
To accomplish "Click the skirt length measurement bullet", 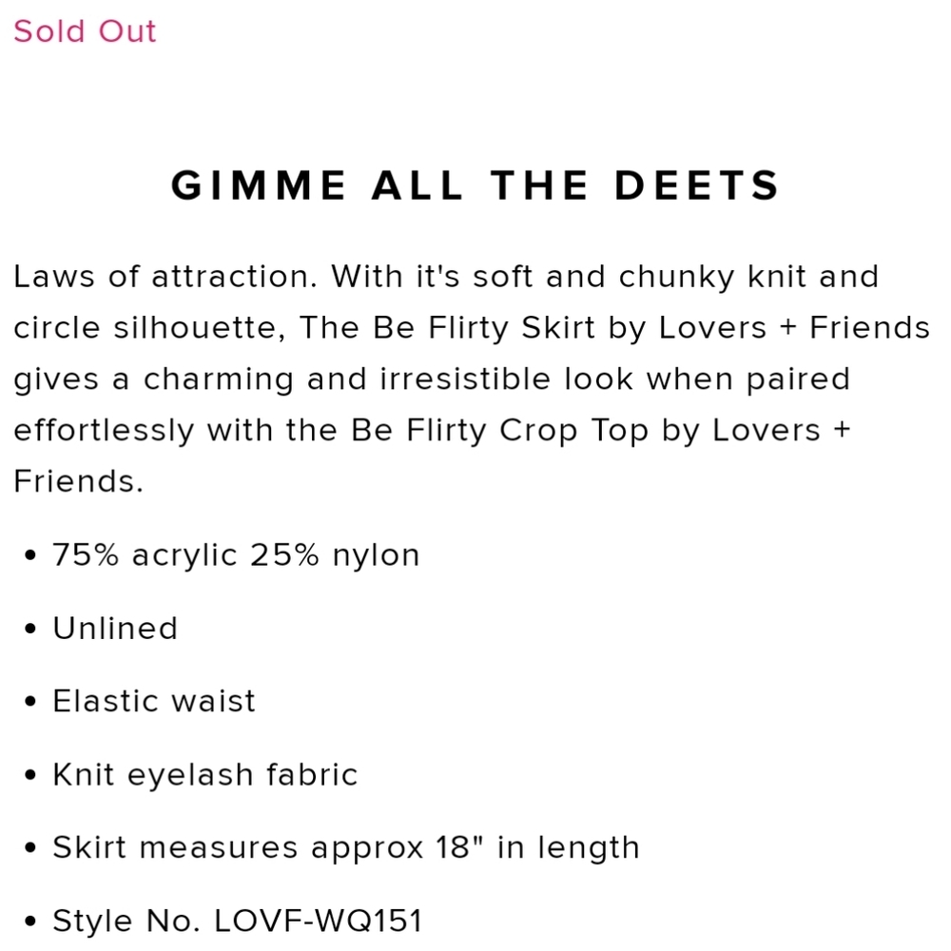I will (x=346, y=848).
